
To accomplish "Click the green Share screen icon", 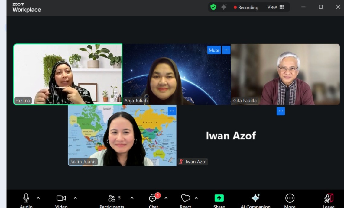I will (219, 198).
